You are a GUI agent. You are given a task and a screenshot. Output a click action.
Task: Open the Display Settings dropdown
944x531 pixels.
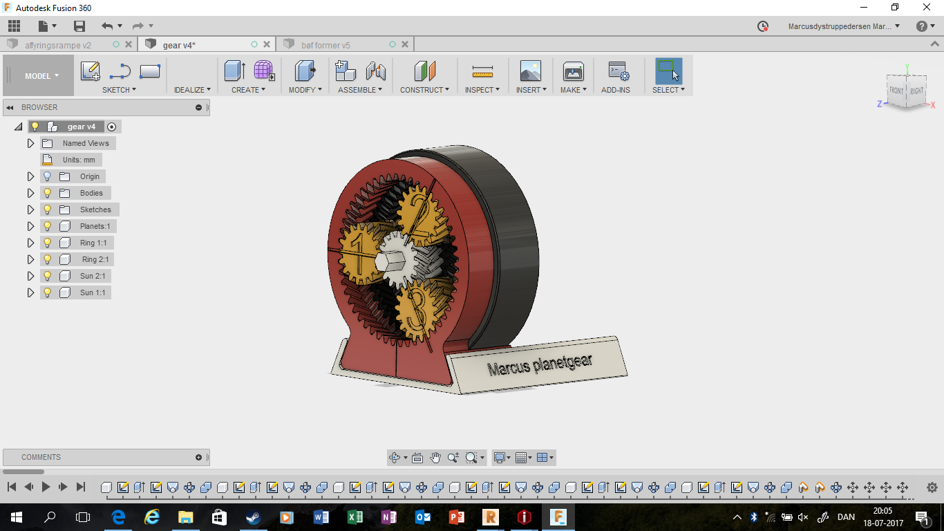click(502, 458)
